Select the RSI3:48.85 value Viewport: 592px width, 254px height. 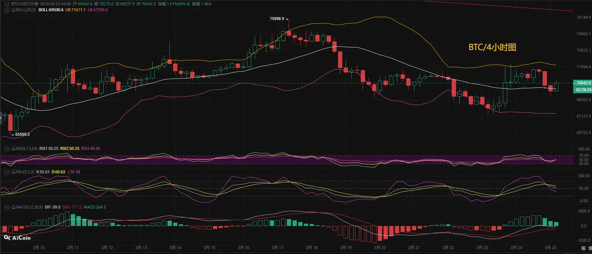coord(91,149)
